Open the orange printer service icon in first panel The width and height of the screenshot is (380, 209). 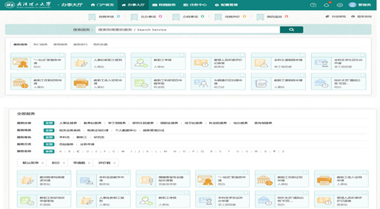tap(81, 83)
